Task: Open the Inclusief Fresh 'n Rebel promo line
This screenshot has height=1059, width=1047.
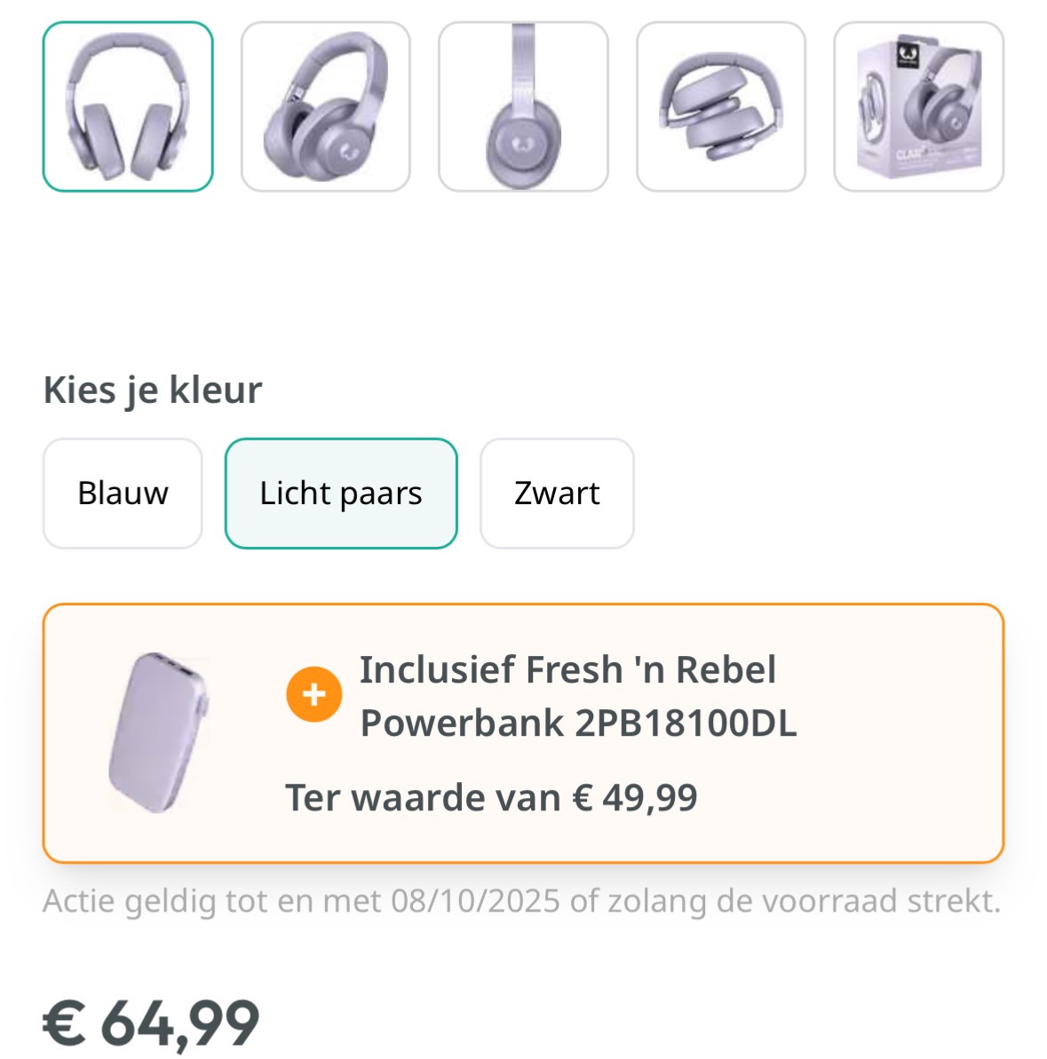Action: 567,670
